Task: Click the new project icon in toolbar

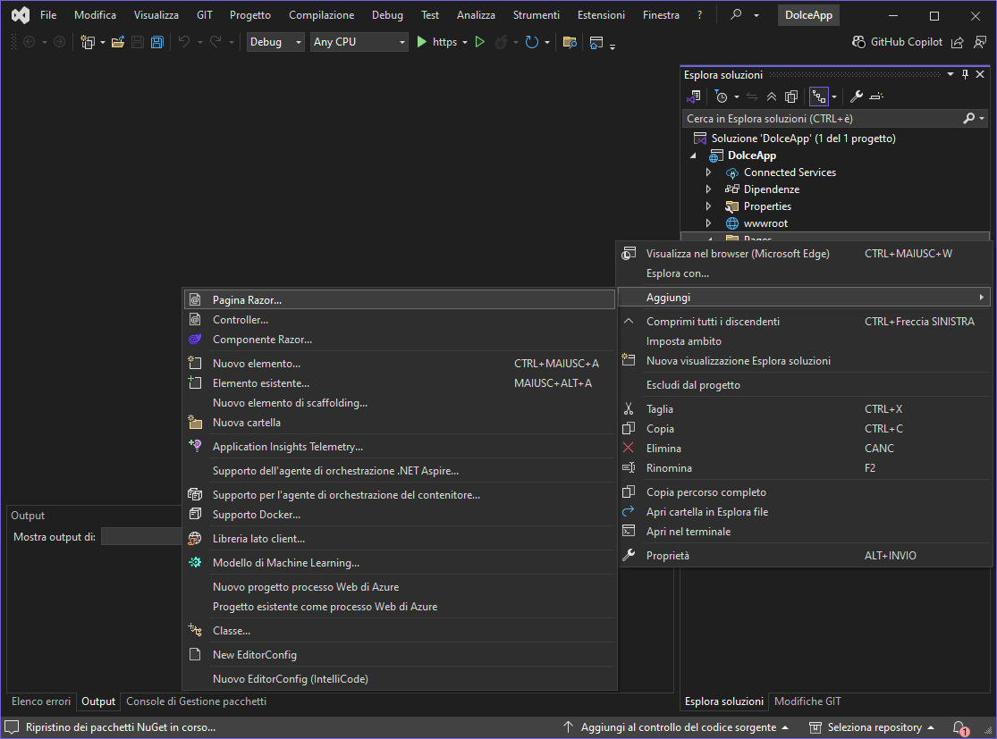Action: point(88,42)
